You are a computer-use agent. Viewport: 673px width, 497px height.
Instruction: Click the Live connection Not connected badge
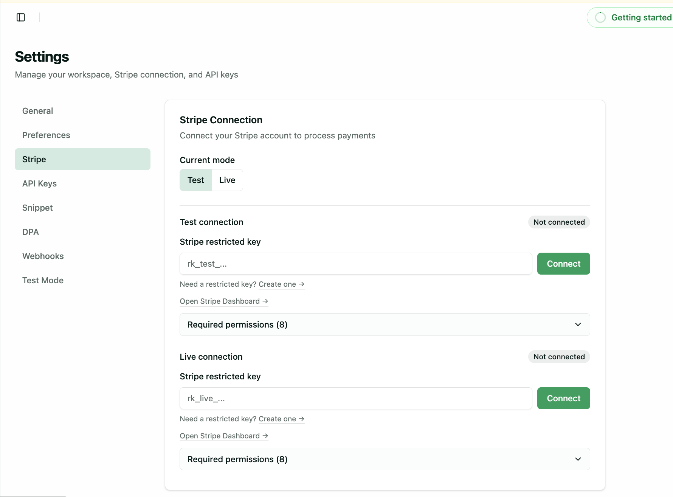[x=559, y=357]
